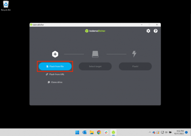Screen dimensions: 191x136
Task: Open the help question mark icon
Action: coord(156,31)
